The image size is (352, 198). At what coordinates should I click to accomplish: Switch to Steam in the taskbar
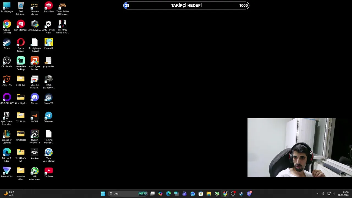pyautogui.click(x=241, y=194)
